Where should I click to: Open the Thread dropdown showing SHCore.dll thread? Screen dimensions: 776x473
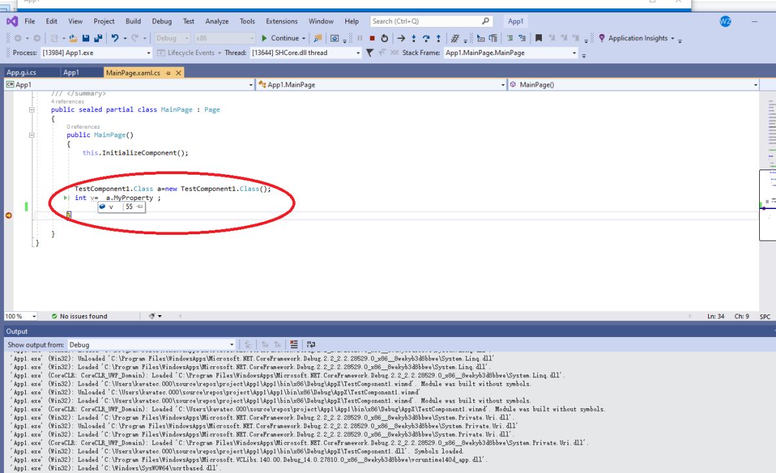pos(306,53)
